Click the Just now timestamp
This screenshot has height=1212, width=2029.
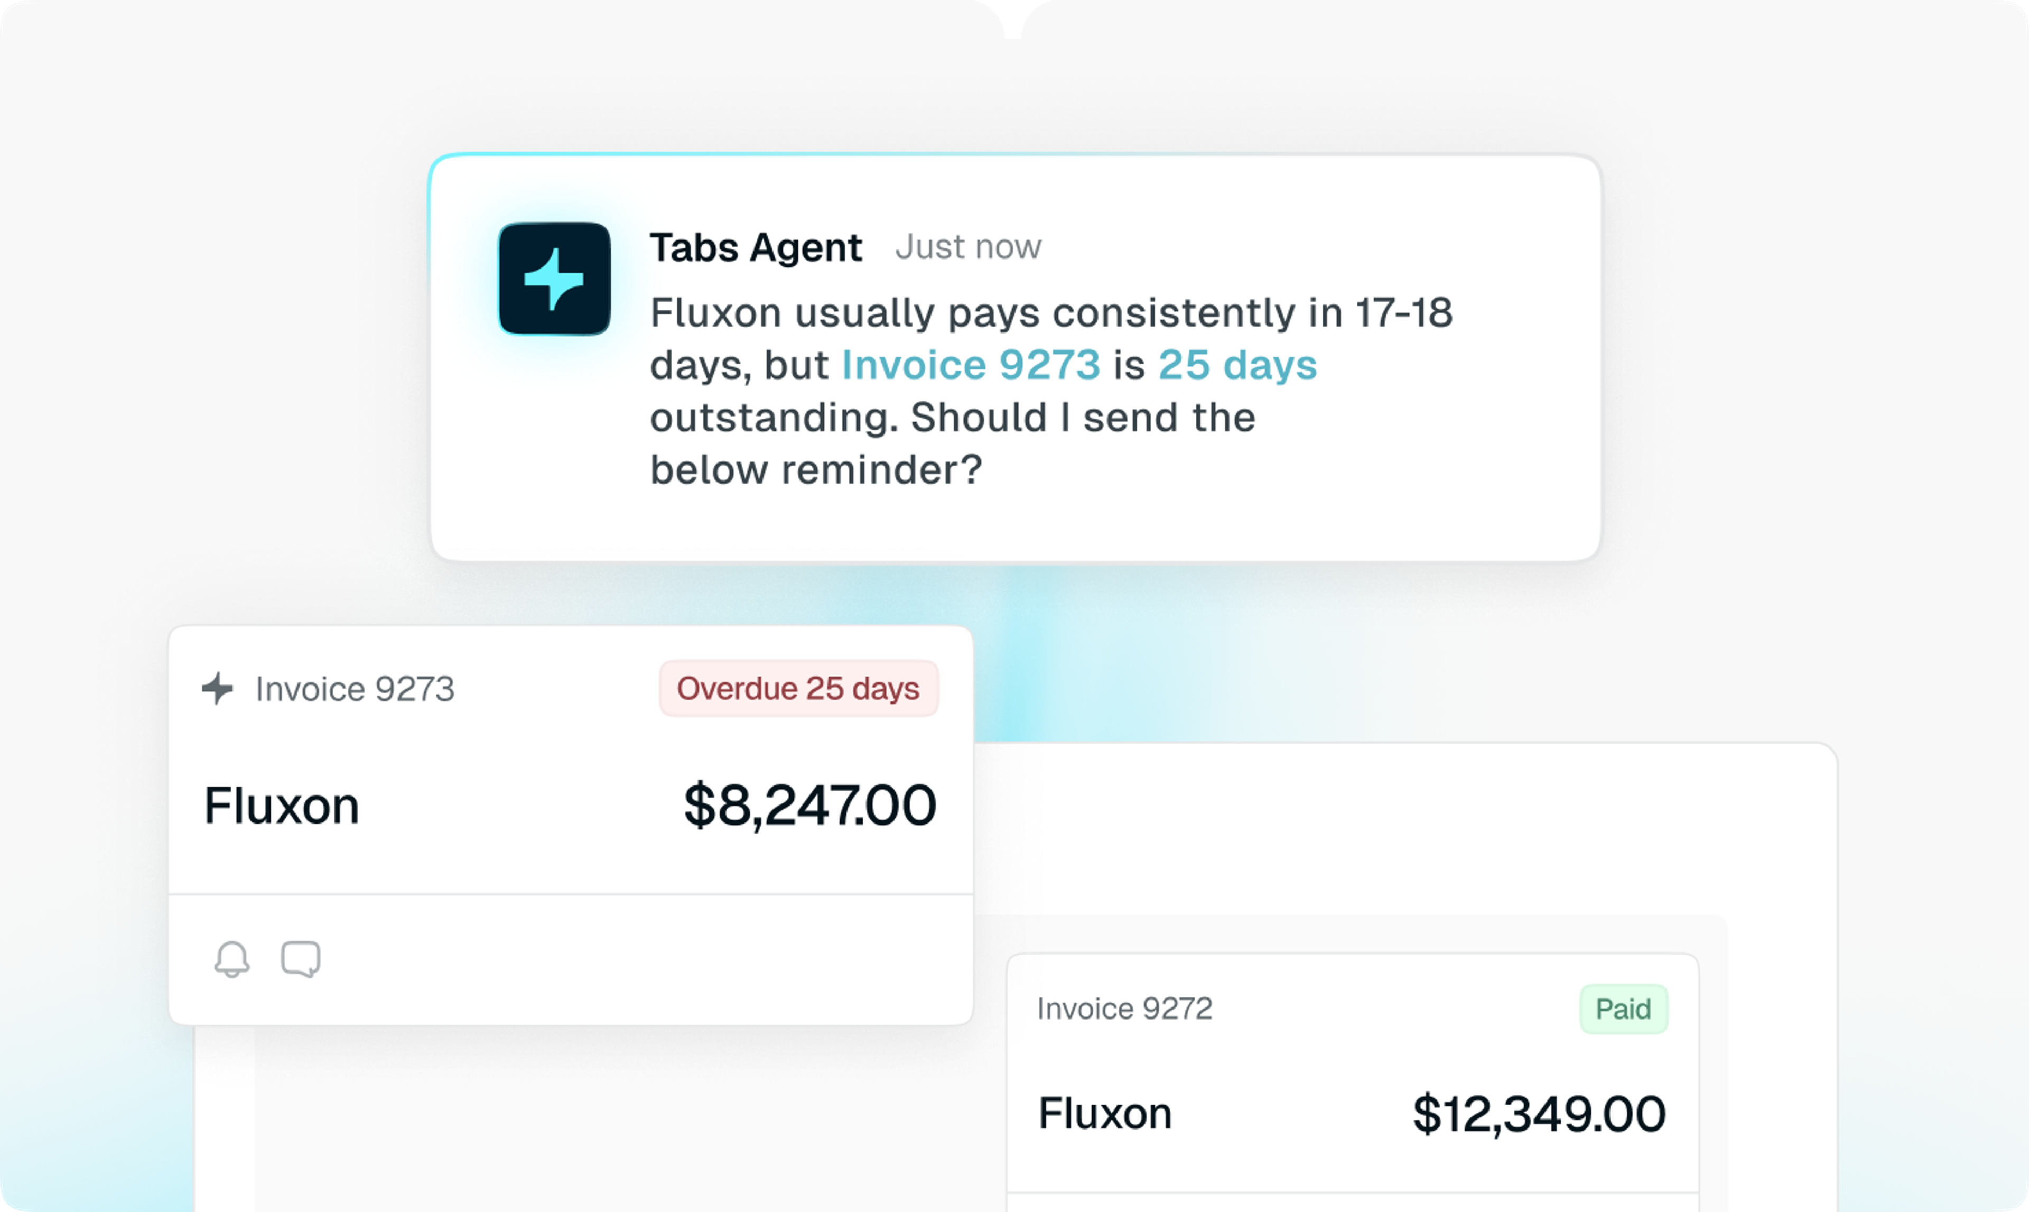968,247
